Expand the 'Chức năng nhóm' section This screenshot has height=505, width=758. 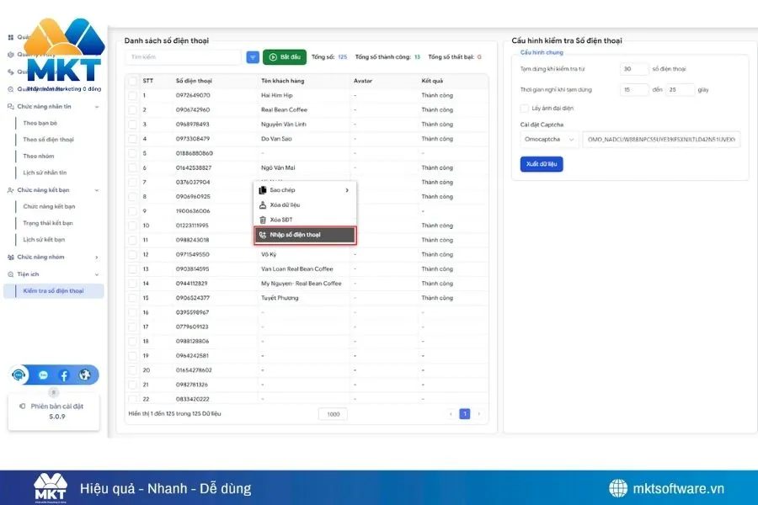coord(97,258)
